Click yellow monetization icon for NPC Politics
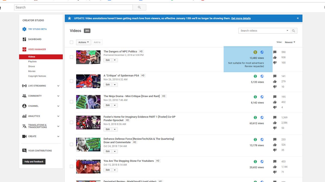The height and width of the screenshot is (182, 325). (255, 52)
